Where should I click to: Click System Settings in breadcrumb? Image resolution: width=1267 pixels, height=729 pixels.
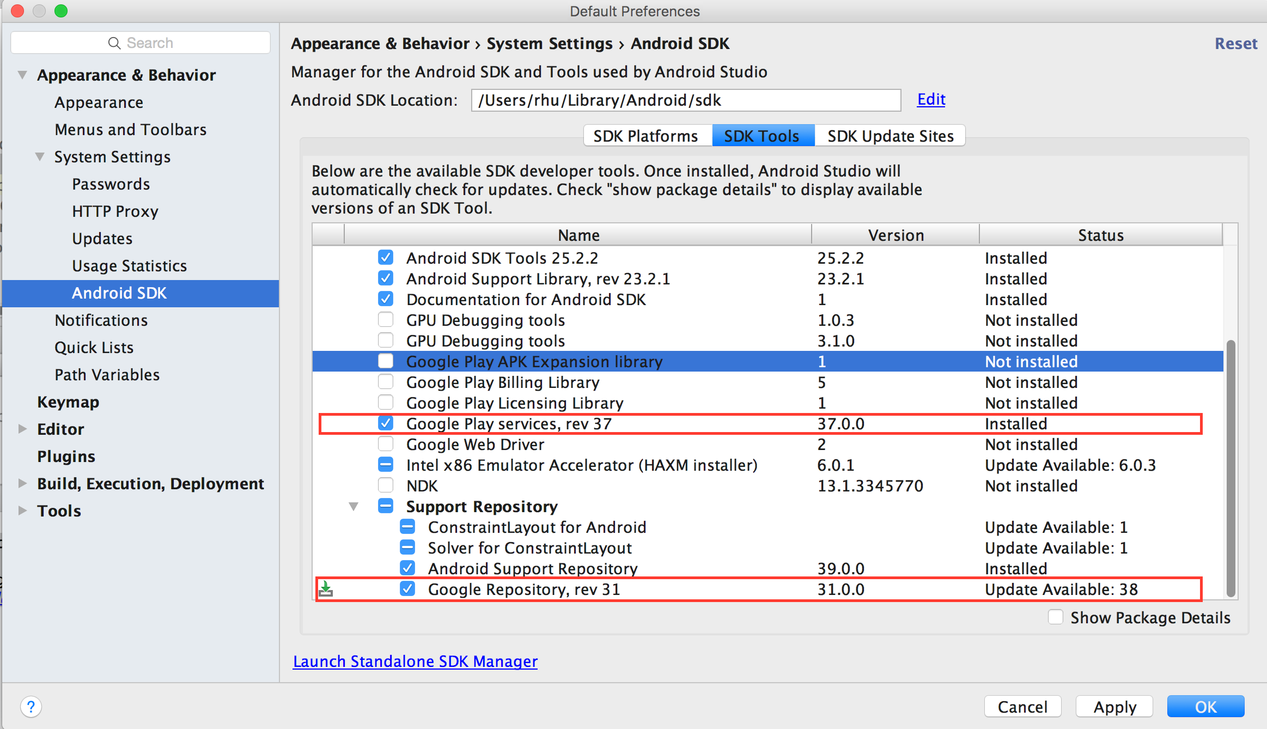click(x=550, y=44)
